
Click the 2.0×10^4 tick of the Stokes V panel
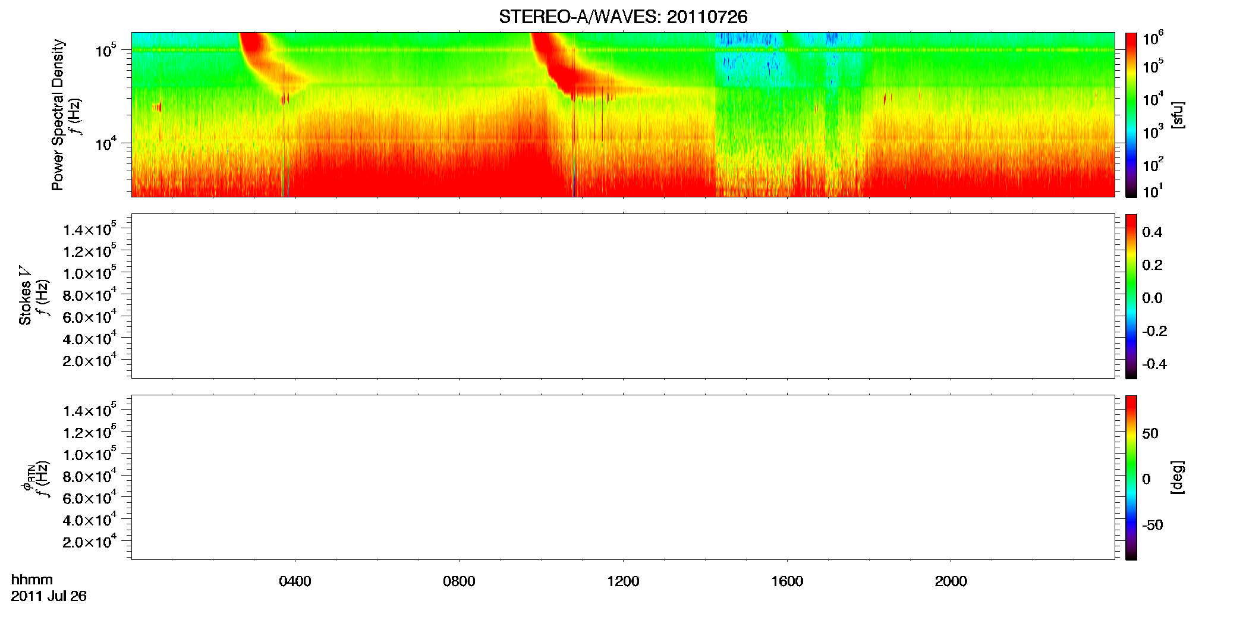[x=89, y=360]
